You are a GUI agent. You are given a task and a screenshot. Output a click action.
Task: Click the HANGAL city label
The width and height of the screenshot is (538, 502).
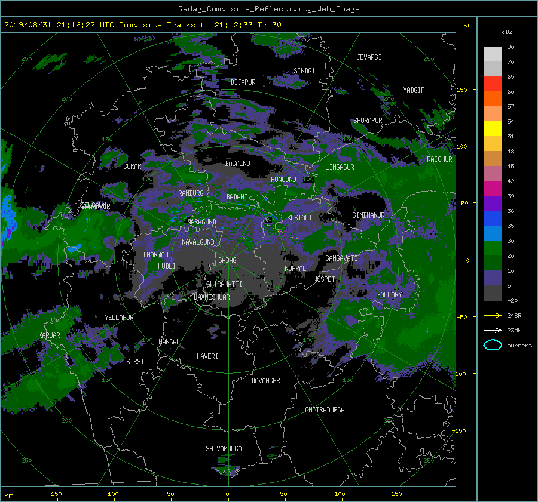point(169,342)
